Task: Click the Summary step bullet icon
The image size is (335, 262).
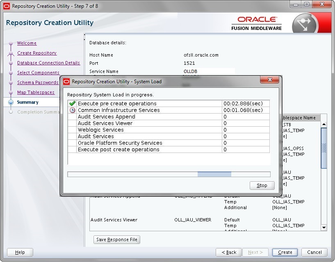Action: pos(11,102)
